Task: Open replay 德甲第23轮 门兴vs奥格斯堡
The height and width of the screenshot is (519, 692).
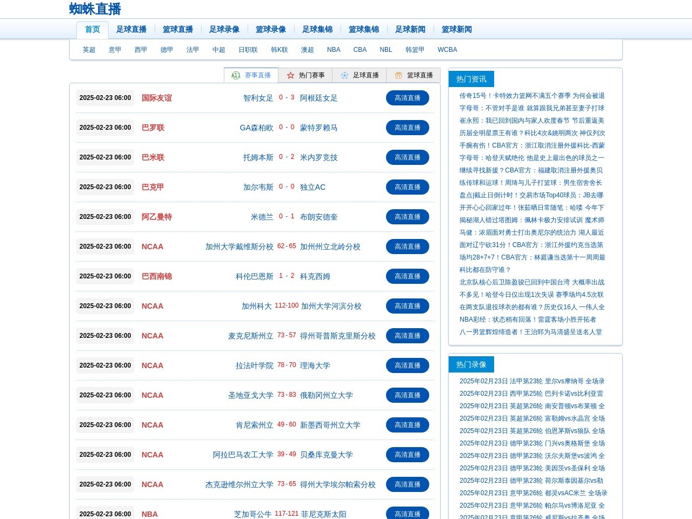Action: (x=532, y=443)
